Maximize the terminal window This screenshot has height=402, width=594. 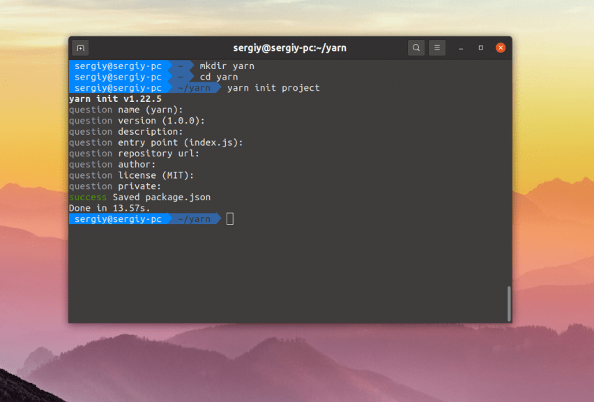click(x=480, y=47)
